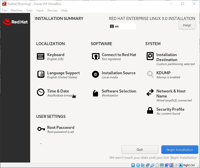Open Security Profile settings

click(x=165, y=111)
